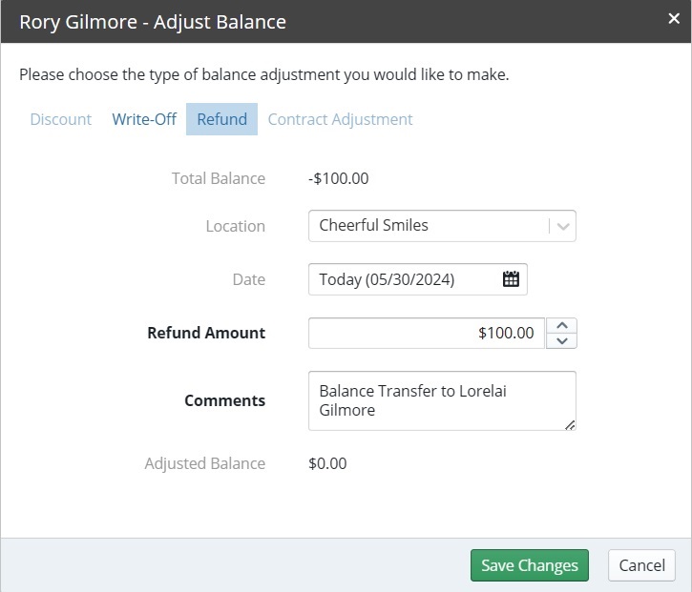Click the Save Changes button
Image resolution: width=692 pixels, height=592 pixels.
(x=529, y=565)
